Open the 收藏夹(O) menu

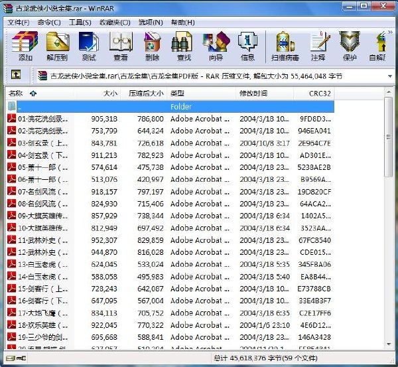[x=115, y=23]
